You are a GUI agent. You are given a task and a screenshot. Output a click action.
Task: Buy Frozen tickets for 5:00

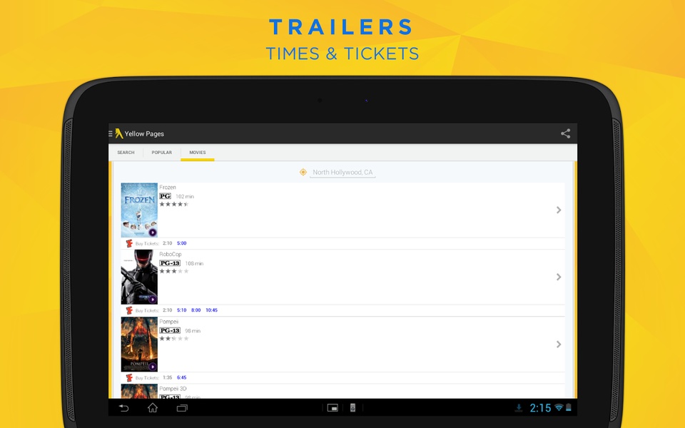[x=182, y=243]
